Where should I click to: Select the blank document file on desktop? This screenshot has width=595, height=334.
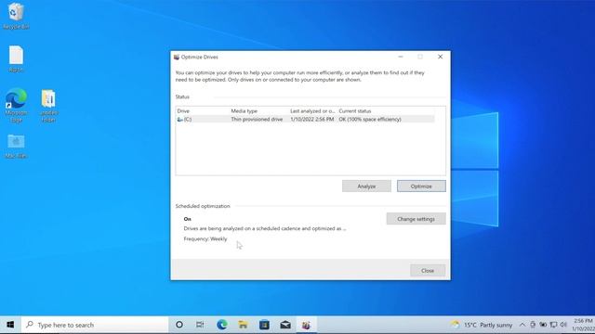16,59
